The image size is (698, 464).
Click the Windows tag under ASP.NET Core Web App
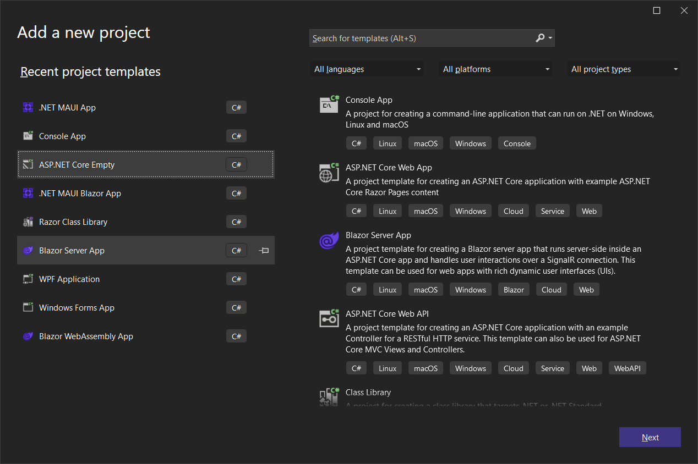(471, 211)
